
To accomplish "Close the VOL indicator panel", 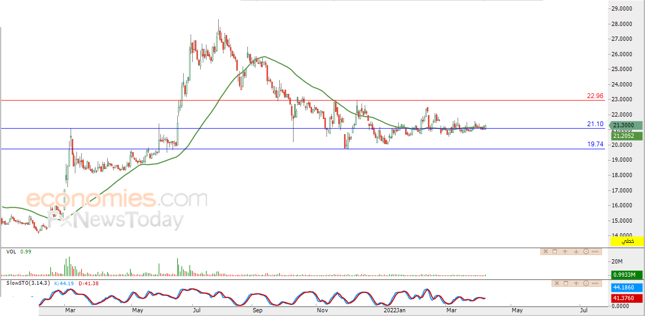I will (x=546, y=251).
